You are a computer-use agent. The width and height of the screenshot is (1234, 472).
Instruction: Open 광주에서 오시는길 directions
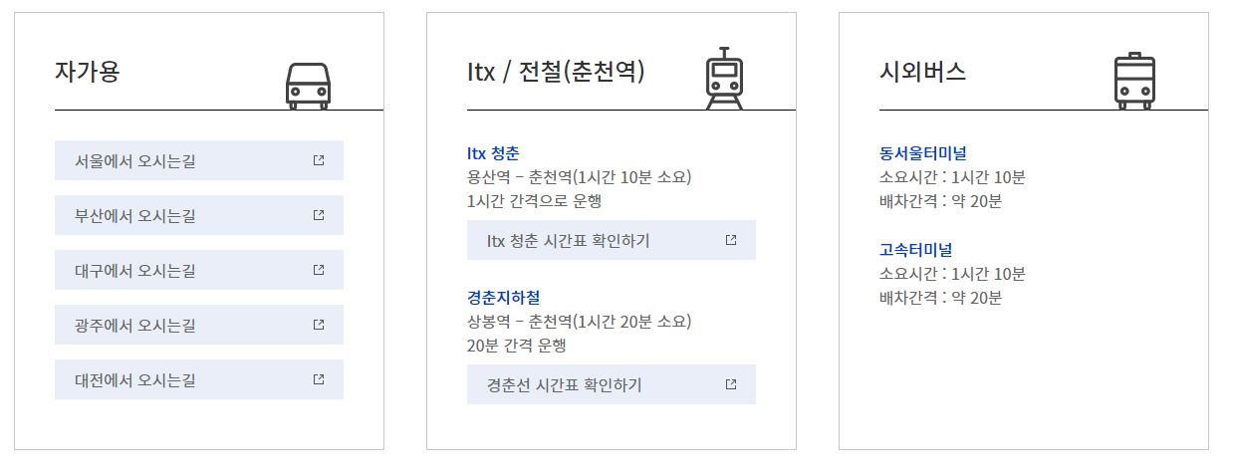coord(199,325)
